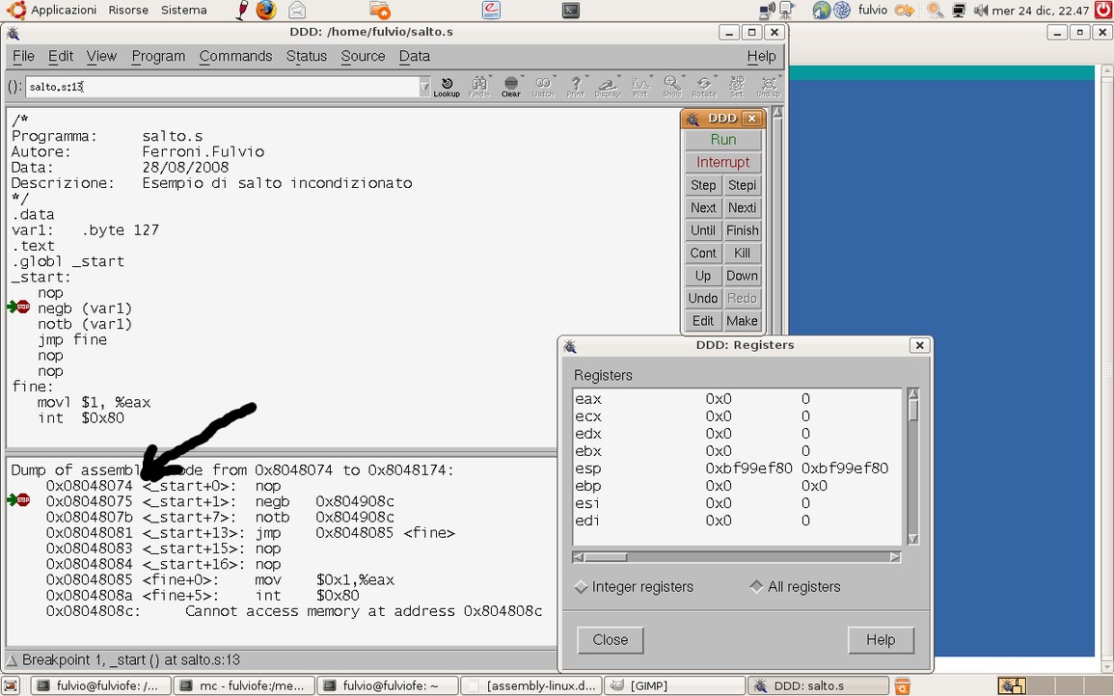Click the Plot toolbar icon
The height and width of the screenshot is (696, 1114).
[x=640, y=87]
